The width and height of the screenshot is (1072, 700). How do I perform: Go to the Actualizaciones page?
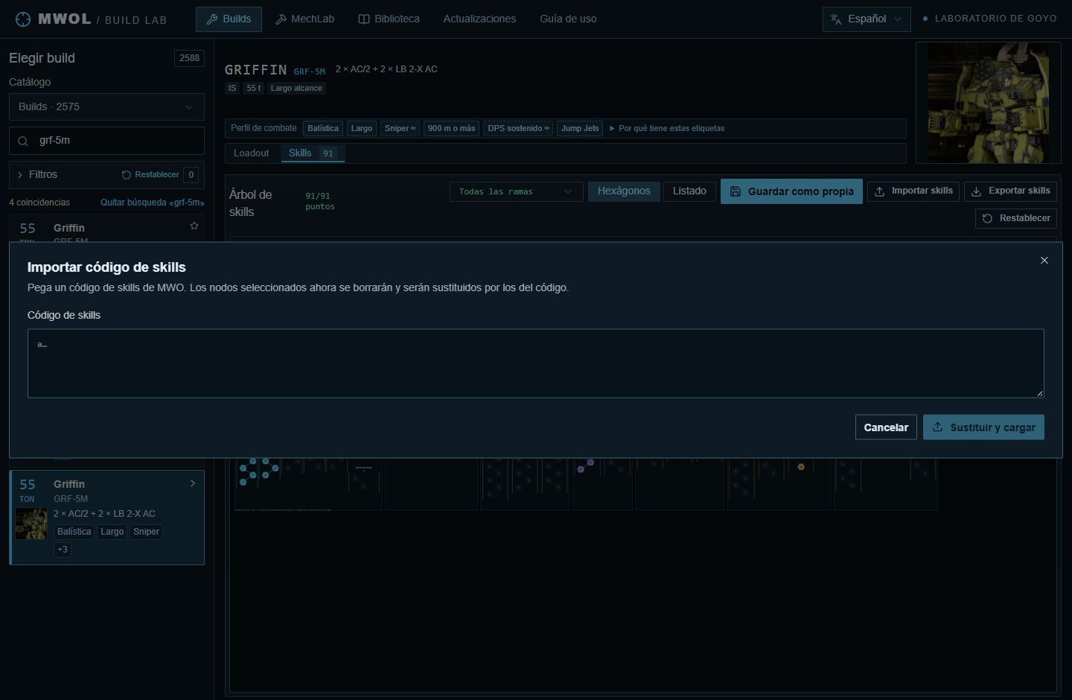click(479, 19)
